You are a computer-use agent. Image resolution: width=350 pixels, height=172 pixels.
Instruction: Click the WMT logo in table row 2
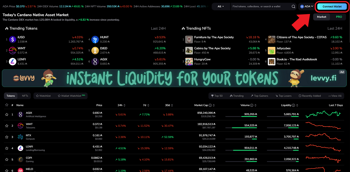tap(20, 126)
